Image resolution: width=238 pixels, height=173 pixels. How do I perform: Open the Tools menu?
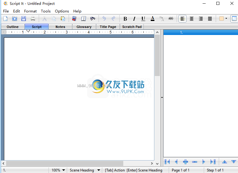46,11
